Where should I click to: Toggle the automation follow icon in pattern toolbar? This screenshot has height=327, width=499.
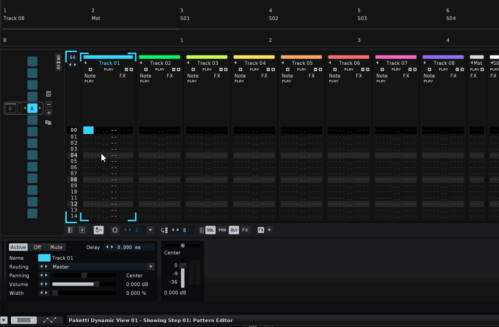click(x=99, y=230)
